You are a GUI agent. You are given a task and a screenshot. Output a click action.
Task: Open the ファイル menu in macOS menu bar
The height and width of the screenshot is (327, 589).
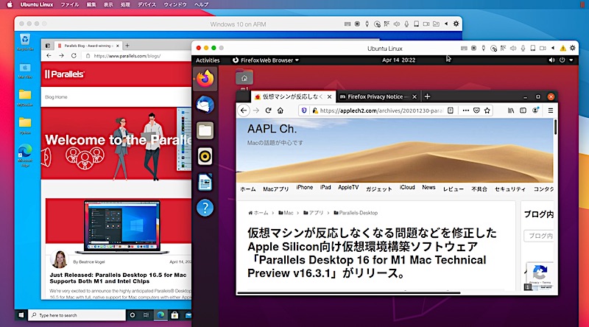point(70,4)
